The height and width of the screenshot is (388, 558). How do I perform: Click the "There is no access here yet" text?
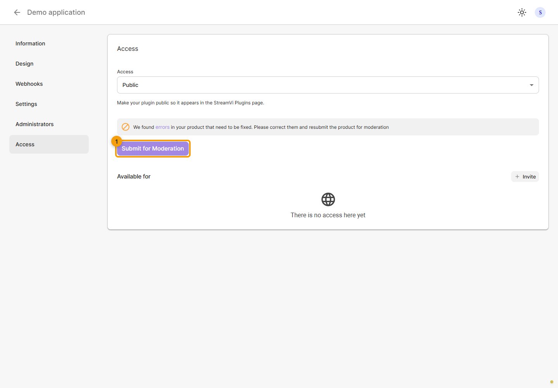(x=328, y=215)
